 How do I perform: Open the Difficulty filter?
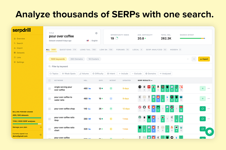click(98, 74)
